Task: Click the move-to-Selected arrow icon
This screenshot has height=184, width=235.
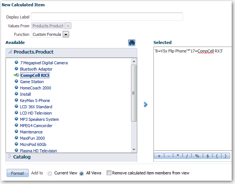Action: point(145,105)
